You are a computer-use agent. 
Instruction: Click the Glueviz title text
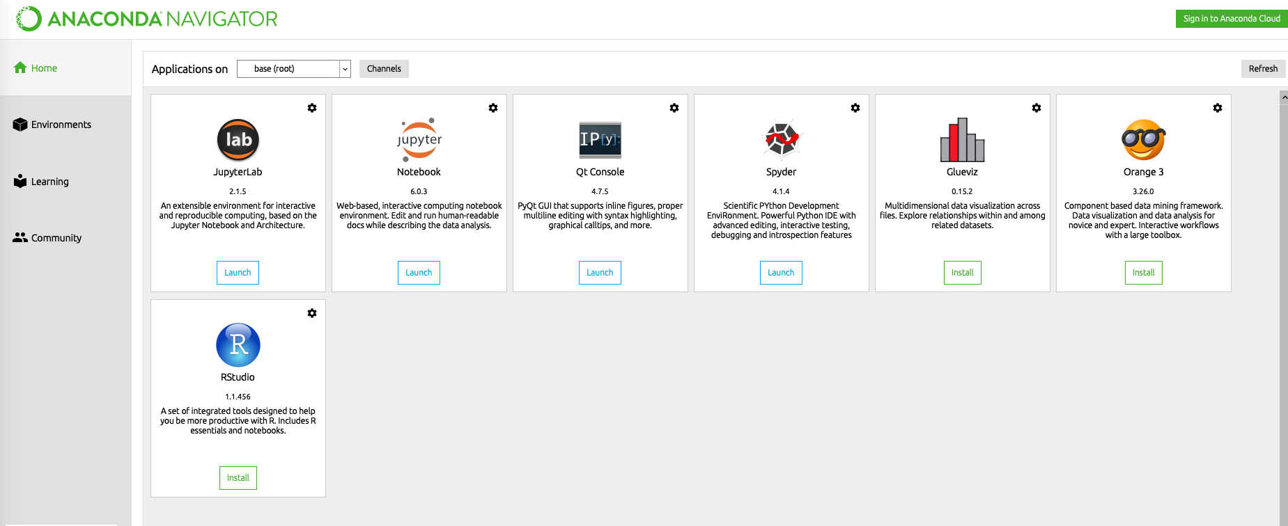[962, 172]
